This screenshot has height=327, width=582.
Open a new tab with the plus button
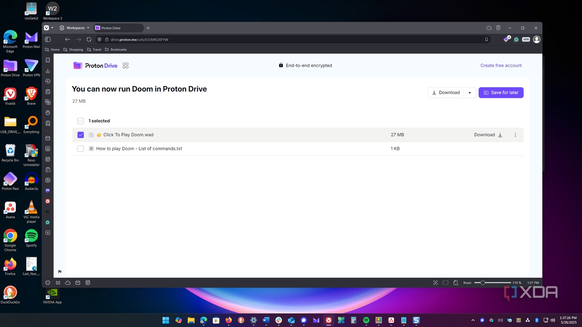pyautogui.click(x=148, y=28)
